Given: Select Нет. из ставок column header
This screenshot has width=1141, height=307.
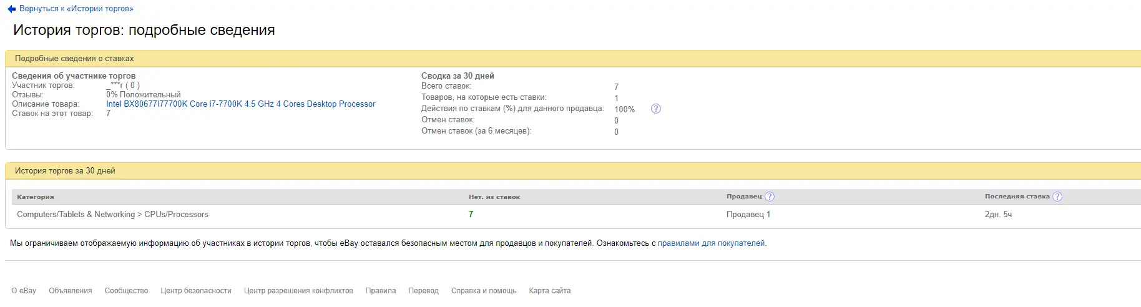Looking at the screenshot, I should (x=494, y=197).
